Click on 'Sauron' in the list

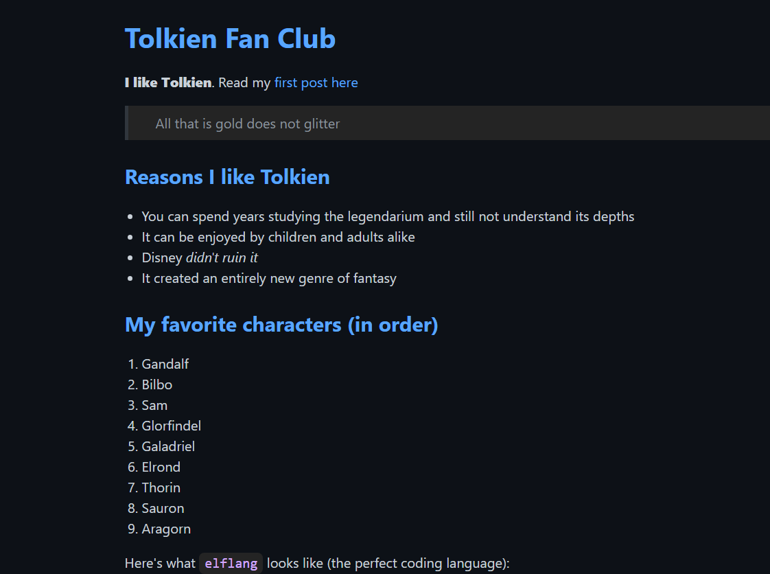coord(163,509)
